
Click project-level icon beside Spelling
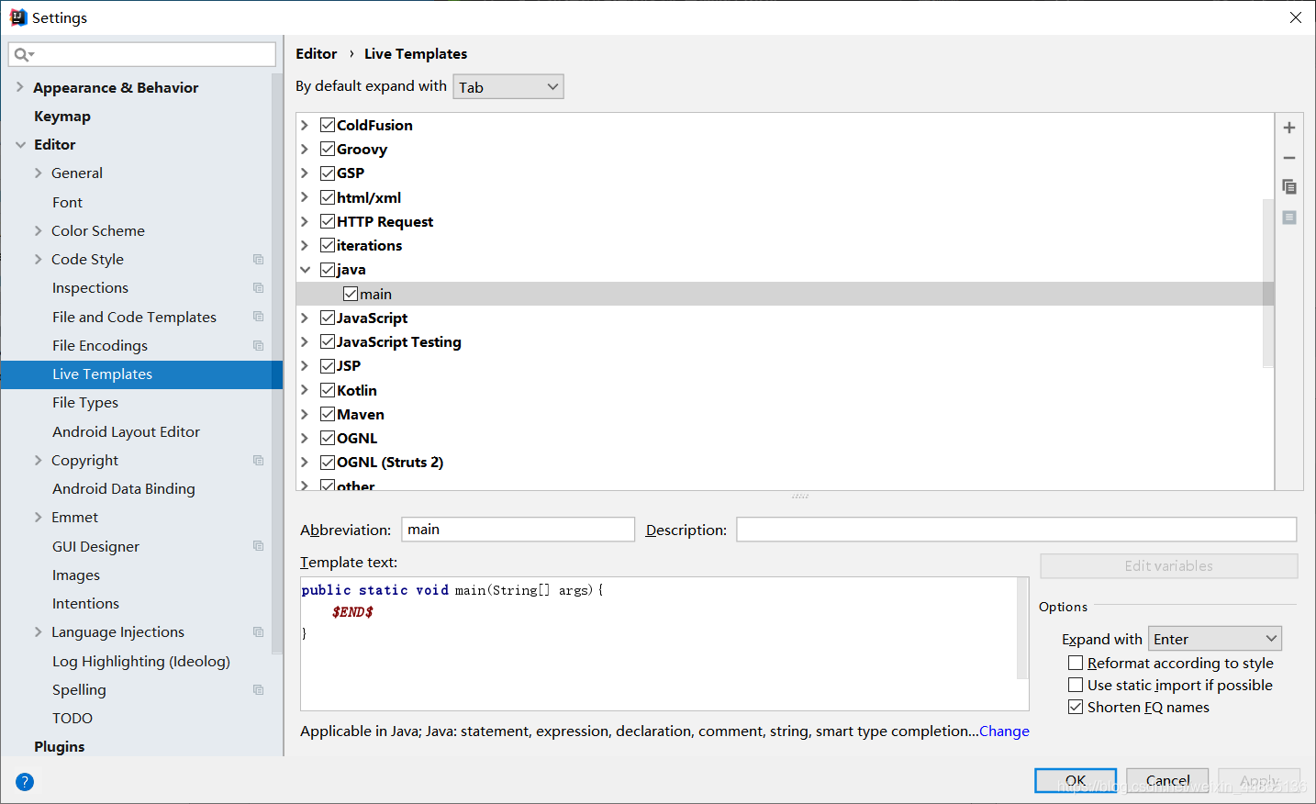(259, 690)
